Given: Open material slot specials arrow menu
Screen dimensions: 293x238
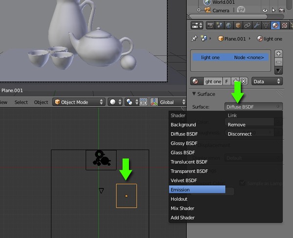Looking at the screenshot, I should (x=278, y=70).
